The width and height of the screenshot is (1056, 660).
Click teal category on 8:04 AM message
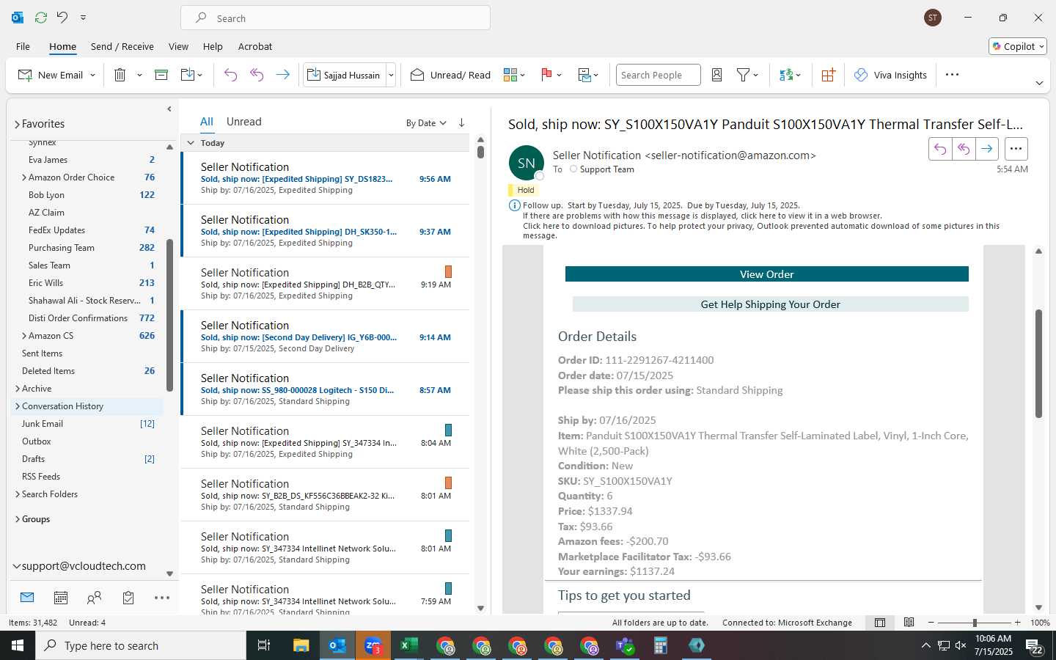tap(448, 430)
